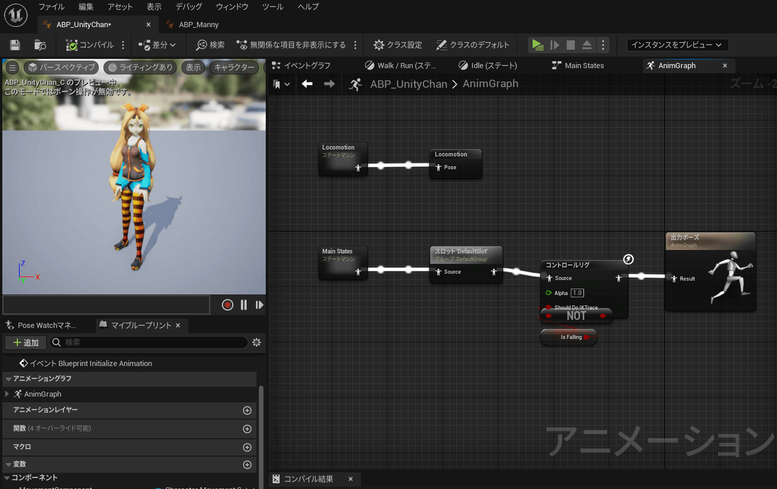Open the Compile options menu dots
Viewport: 777px width, 489px height.
pos(123,45)
